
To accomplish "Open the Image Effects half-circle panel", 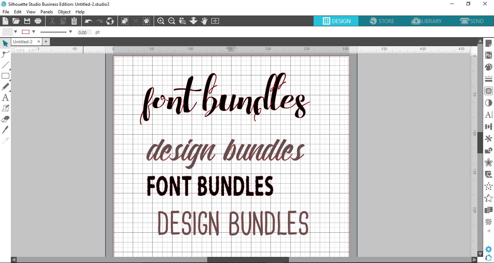I will click(489, 103).
